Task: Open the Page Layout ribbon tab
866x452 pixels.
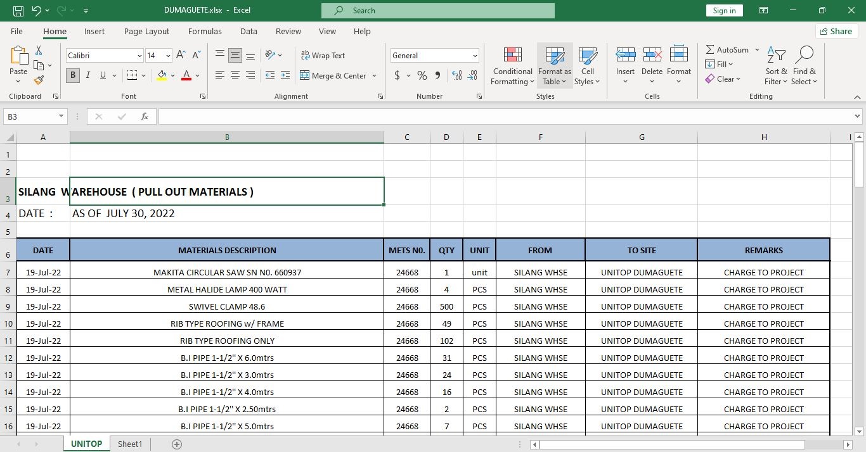Action: [x=146, y=31]
